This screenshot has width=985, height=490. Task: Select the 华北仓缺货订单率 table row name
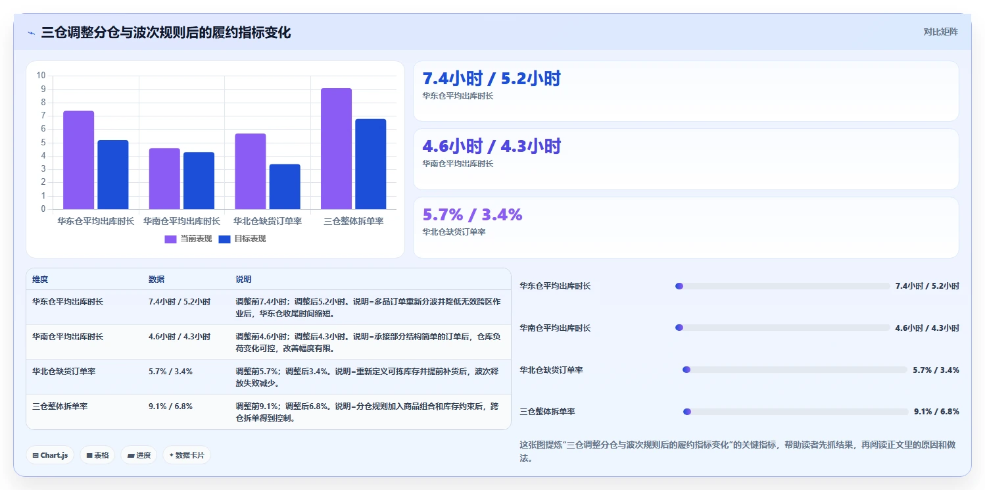pyautogui.click(x=64, y=372)
